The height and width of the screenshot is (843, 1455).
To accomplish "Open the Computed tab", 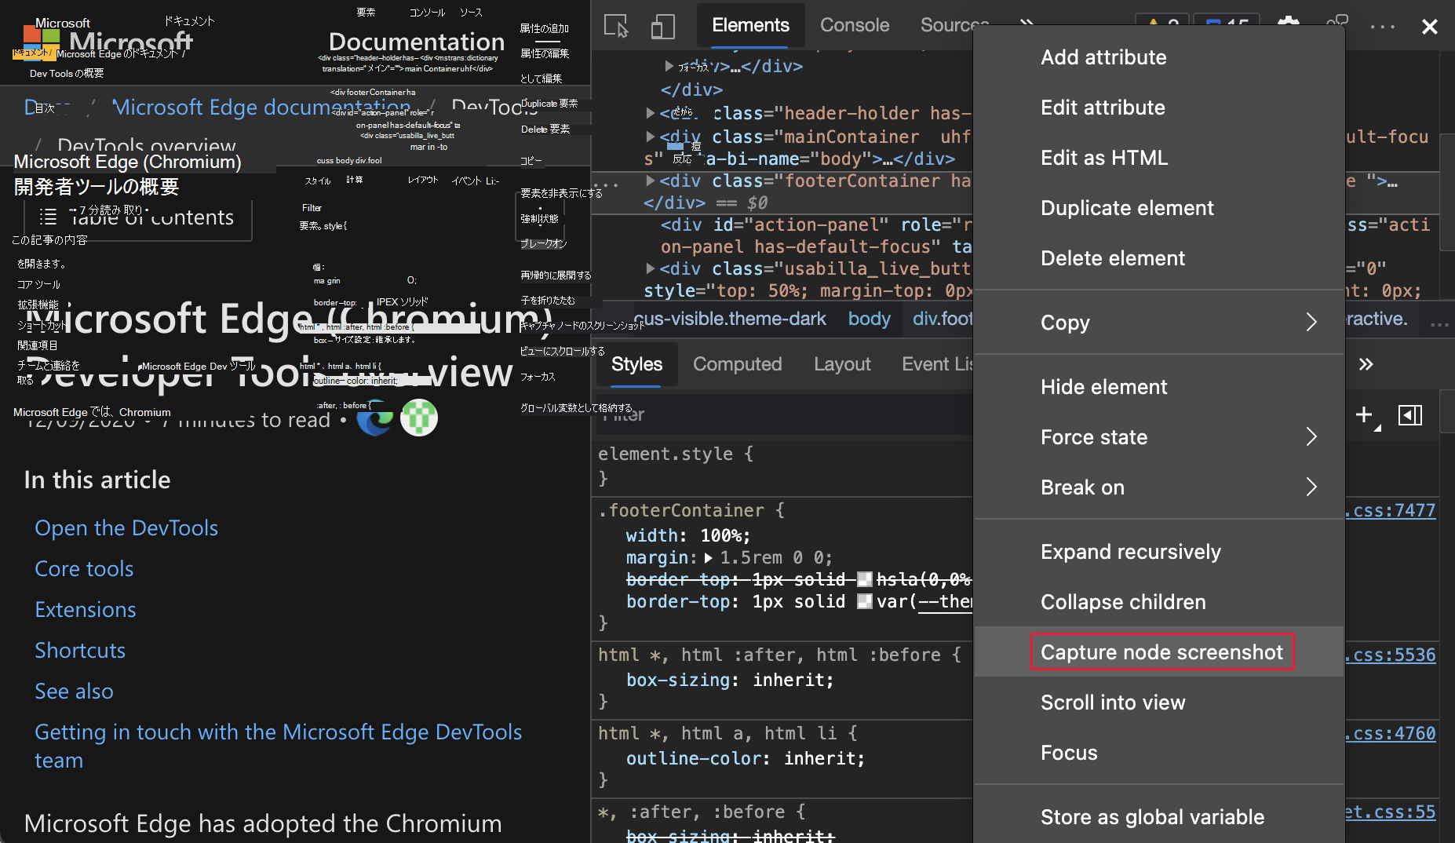I will coord(737,364).
